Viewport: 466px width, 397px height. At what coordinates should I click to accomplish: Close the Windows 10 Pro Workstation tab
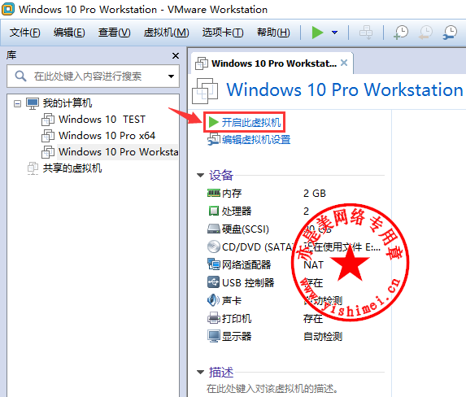pos(344,63)
